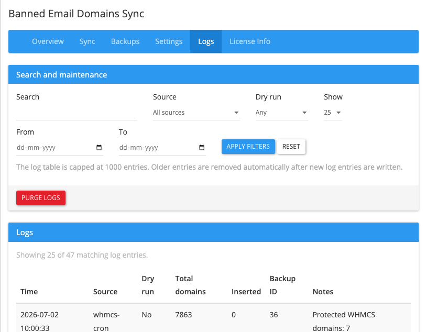Go to the Settings tab
The image size is (426, 332).
click(169, 41)
